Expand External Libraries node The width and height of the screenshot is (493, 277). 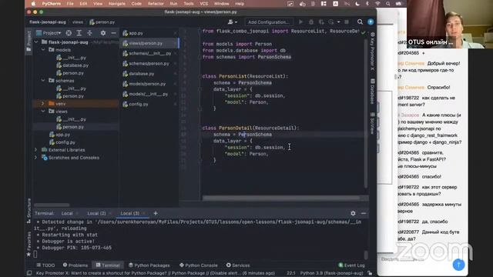tap(36, 150)
